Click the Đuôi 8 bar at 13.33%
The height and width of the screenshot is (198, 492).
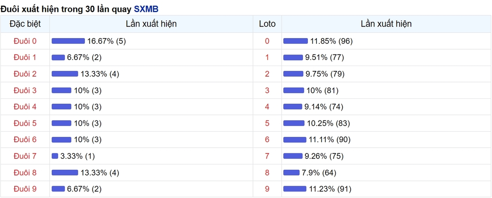pos(65,173)
